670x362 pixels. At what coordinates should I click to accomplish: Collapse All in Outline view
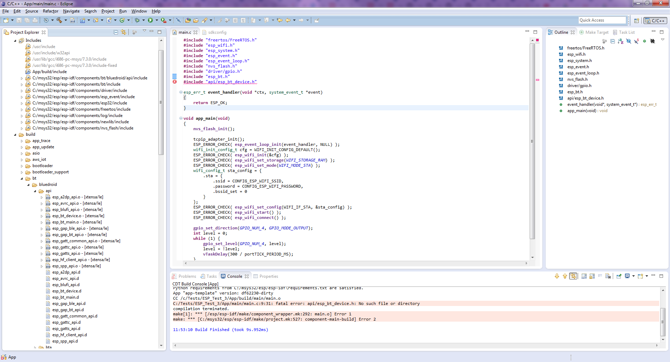point(612,41)
